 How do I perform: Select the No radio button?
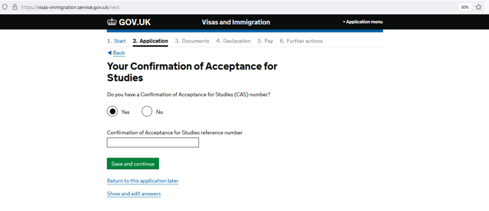coord(147,112)
